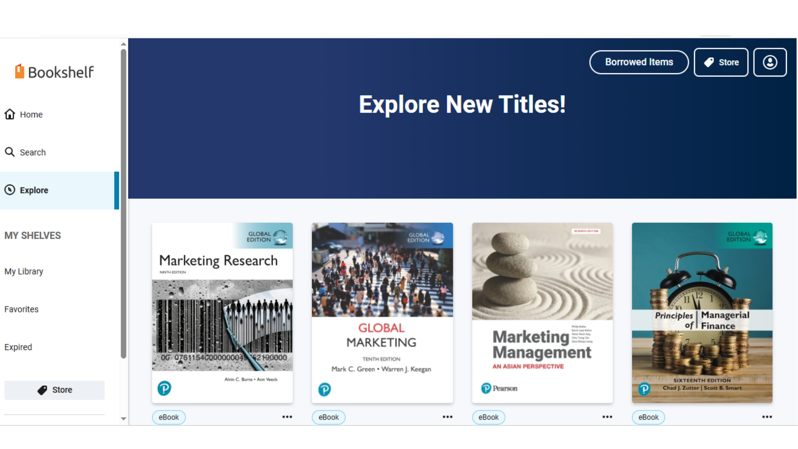Click the MY SHELVES section label
798x449 pixels.
click(x=32, y=236)
